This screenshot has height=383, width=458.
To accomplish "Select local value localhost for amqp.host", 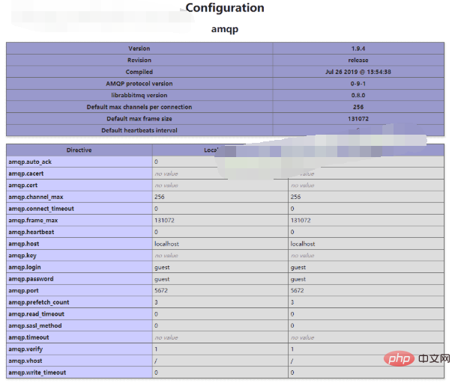I will click(x=166, y=244).
